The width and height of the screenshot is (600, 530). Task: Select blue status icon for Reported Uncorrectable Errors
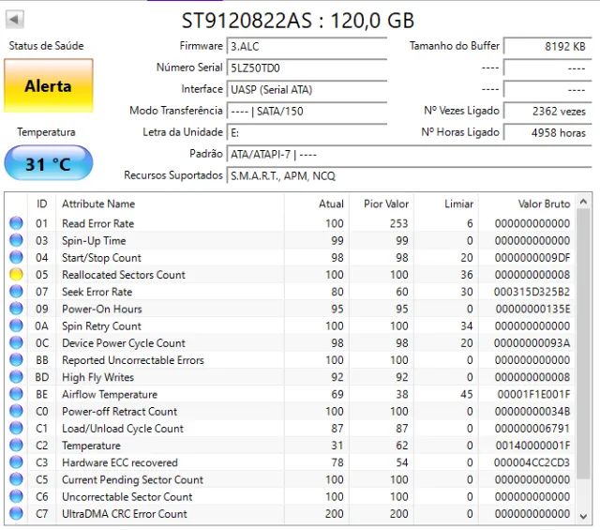(x=16, y=359)
